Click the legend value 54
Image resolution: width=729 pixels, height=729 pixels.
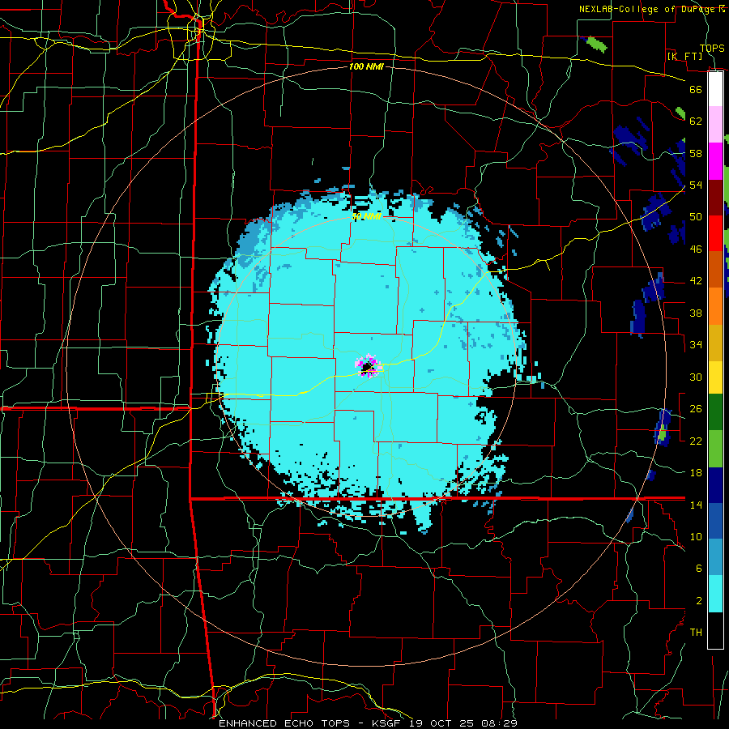coord(696,185)
